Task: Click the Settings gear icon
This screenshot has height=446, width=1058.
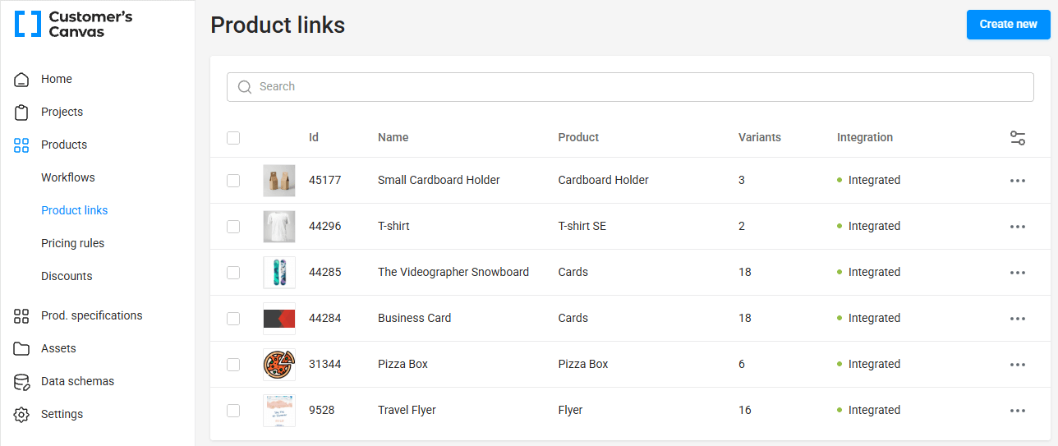Action: (x=21, y=415)
